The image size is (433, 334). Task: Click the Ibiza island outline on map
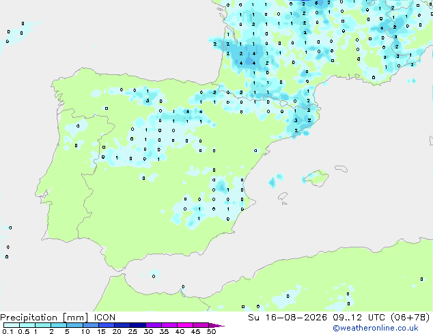283,196
